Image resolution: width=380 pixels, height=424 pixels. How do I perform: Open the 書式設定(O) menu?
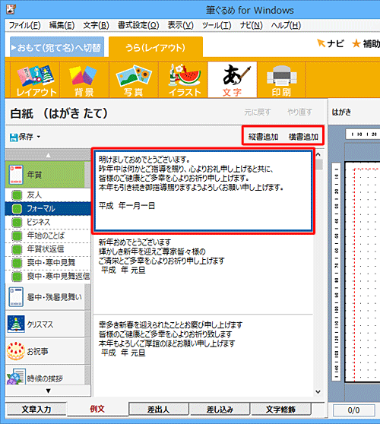pyautogui.click(x=138, y=25)
